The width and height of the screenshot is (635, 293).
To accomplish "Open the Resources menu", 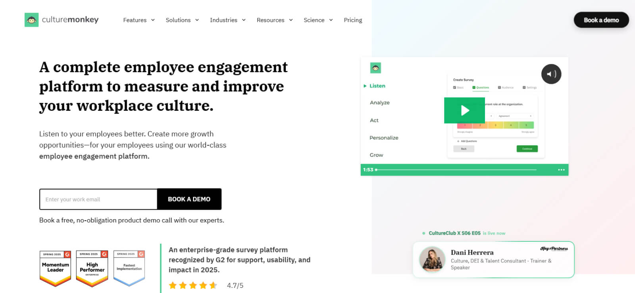I will pos(274,20).
